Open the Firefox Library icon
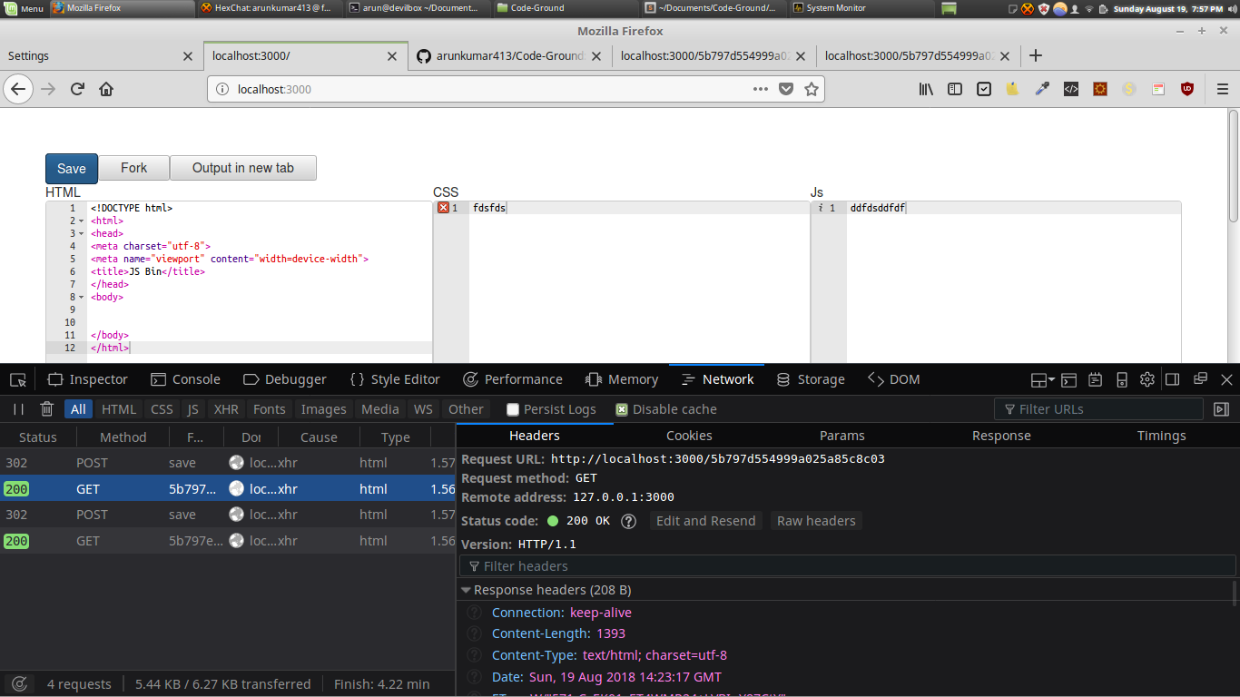The height and width of the screenshot is (697, 1240). 926,89
